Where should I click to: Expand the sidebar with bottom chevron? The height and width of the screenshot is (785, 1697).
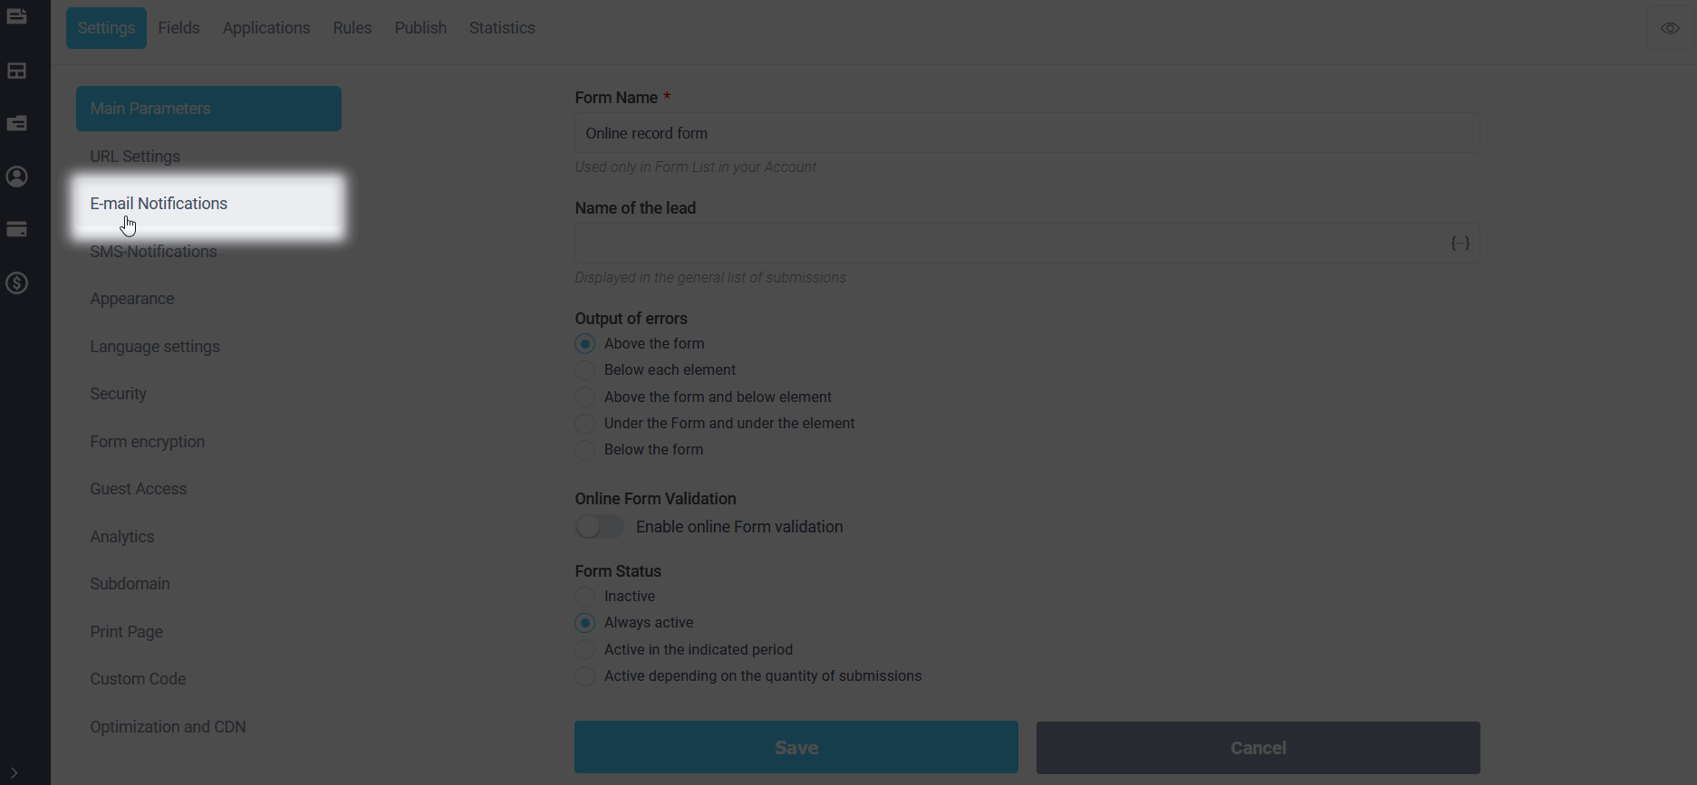pos(14,772)
